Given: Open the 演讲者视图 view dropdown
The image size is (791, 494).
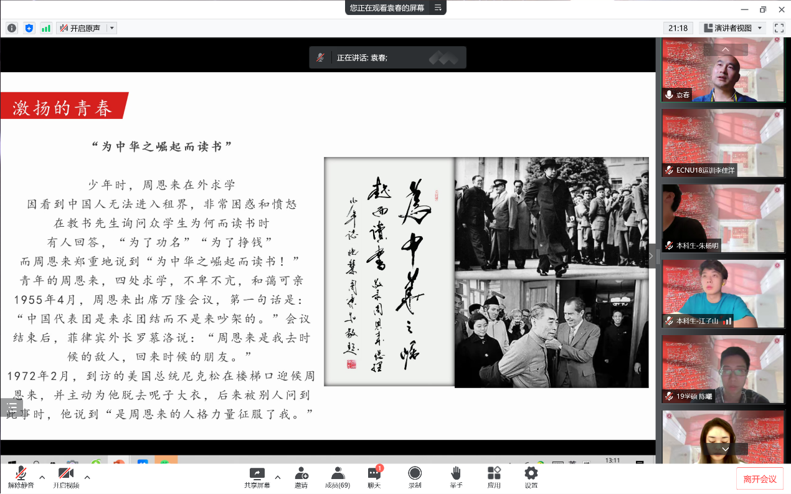Looking at the screenshot, I should (x=732, y=28).
